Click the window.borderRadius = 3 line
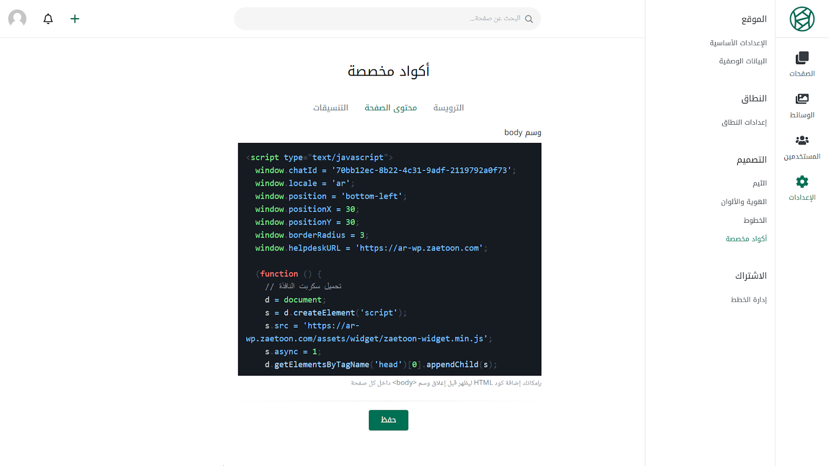Image resolution: width=829 pixels, height=466 pixels. click(311, 235)
